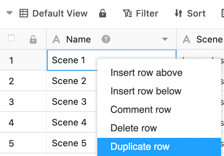Click the text-type icon of Scene column
The height and width of the screenshot is (156, 224).
[187, 40]
